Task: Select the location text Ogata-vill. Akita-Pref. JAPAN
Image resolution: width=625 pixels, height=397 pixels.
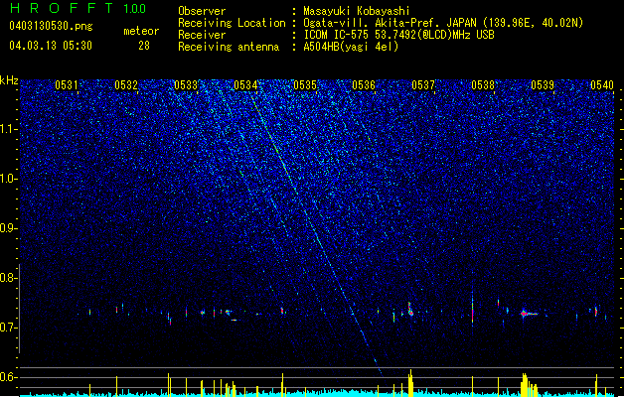Action: (x=390, y=23)
